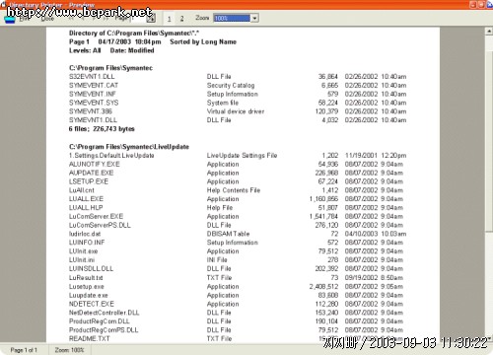Click the LUINSDLL.DLL file name
Image resolution: width=493 pixels, height=355 pixels.
tap(91, 268)
